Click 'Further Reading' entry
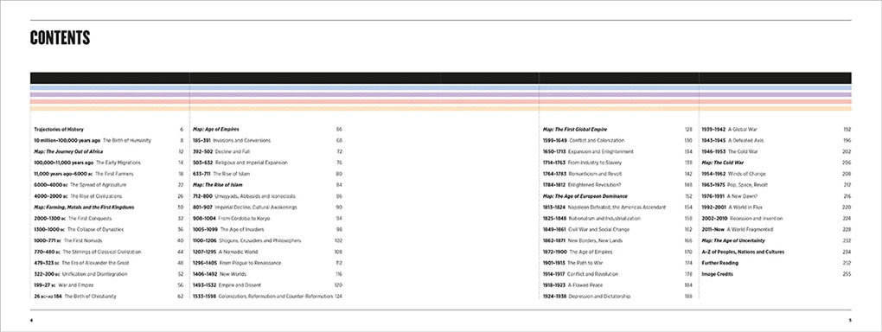 [x=720, y=263]
